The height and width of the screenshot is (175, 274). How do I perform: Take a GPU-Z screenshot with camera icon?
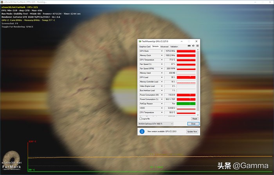(189, 46)
